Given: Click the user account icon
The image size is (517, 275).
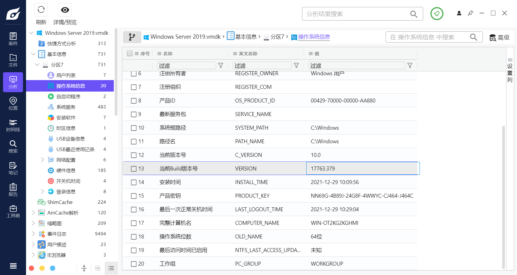Looking at the screenshot, I should click(x=459, y=13).
